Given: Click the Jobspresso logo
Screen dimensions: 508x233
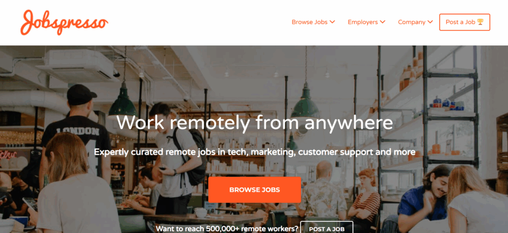Looking at the screenshot, I should (x=64, y=22).
